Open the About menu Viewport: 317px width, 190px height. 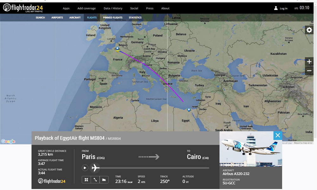click(165, 8)
